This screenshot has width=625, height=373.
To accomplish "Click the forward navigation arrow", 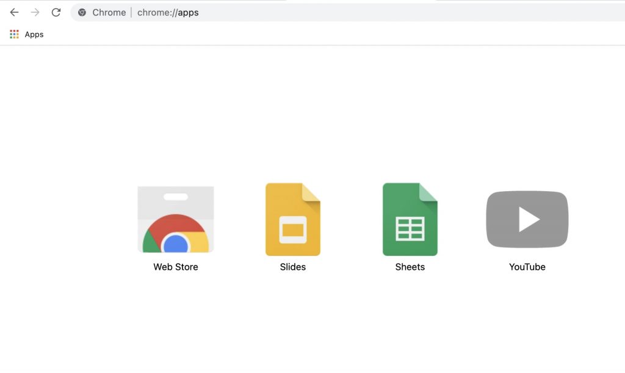I will coord(35,12).
